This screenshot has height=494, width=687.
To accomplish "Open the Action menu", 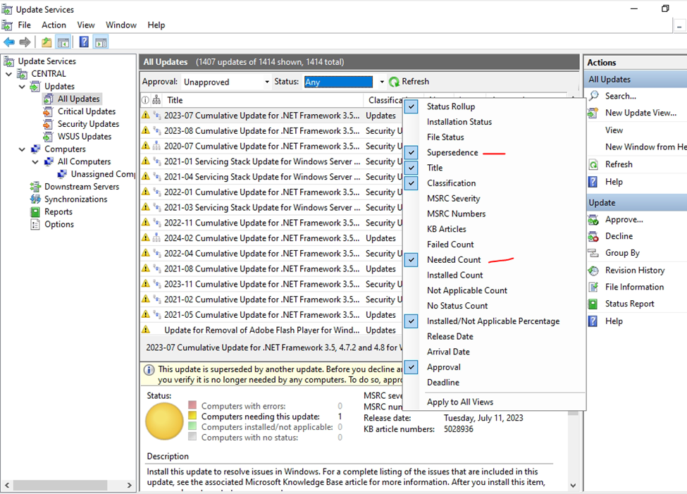I will tap(54, 25).
